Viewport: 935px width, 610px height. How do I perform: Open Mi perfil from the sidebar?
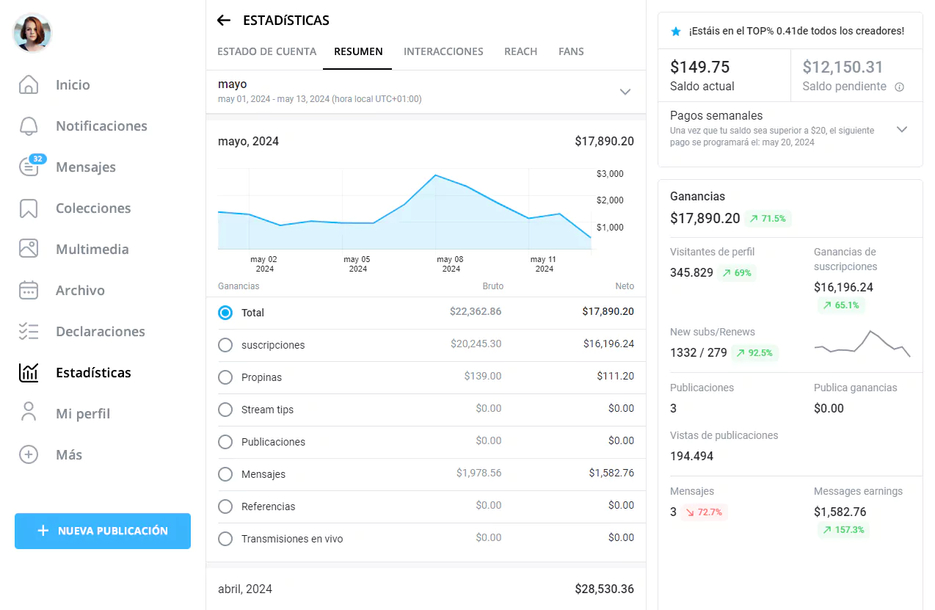click(82, 414)
